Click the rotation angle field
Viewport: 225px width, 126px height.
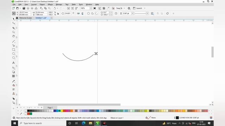[x=67, y=13]
